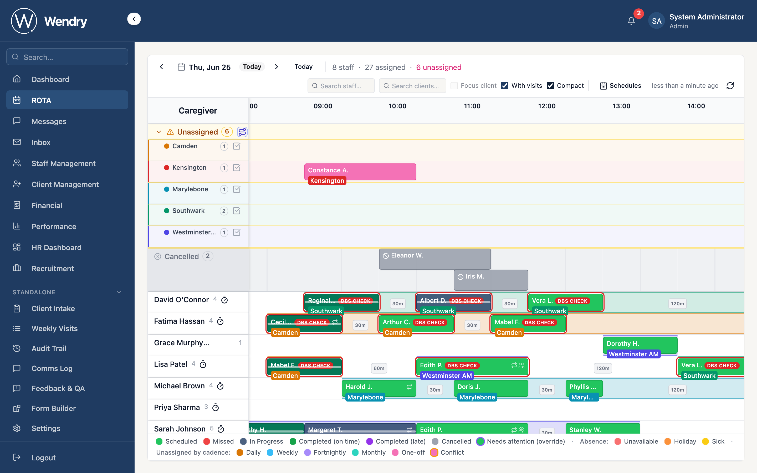757x473 pixels.
Task: Open the date picker calendar icon
Action: [181, 67]
